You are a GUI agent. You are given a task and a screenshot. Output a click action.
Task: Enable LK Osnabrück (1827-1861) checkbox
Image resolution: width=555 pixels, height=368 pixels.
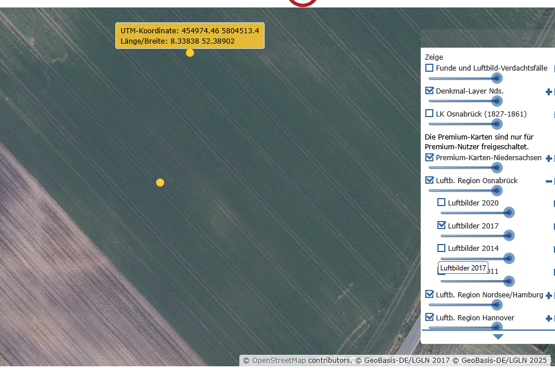(429, 114)
